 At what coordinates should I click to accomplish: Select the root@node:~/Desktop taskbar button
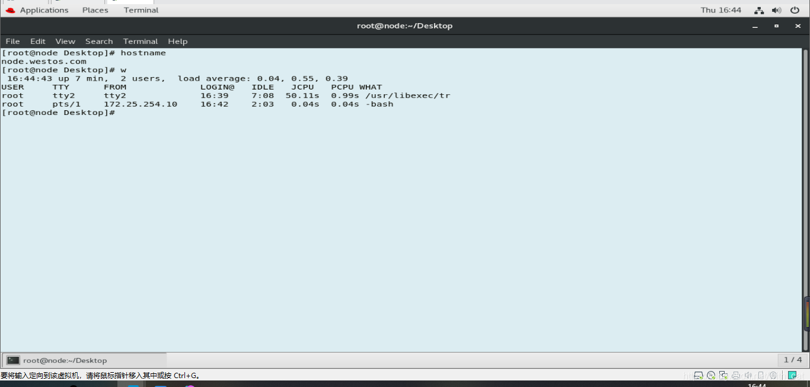click(x=85, y=360)
